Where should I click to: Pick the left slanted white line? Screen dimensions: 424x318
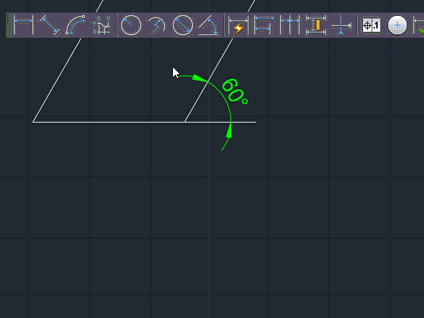pyautogui.click(x=57, y=80)
